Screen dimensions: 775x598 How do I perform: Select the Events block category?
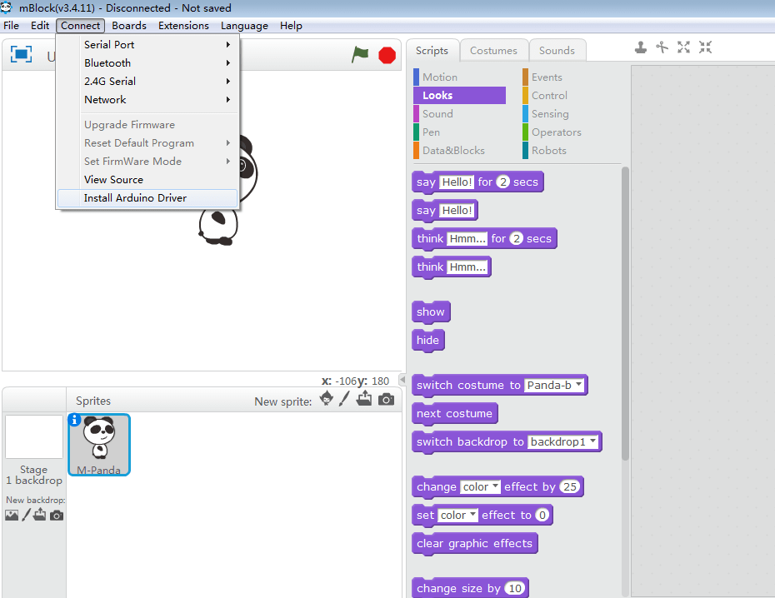(x=568, y=77)
